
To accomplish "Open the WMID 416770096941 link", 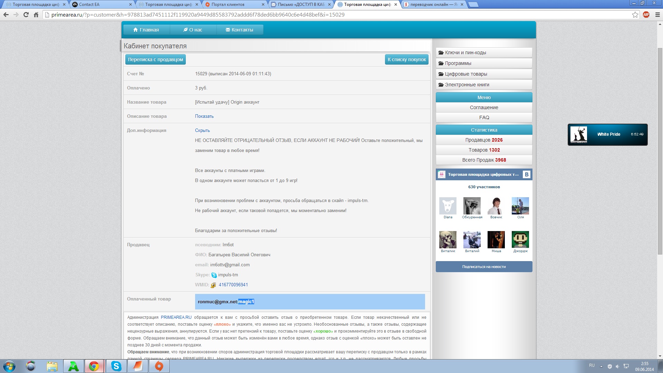I will click(233, 285).
